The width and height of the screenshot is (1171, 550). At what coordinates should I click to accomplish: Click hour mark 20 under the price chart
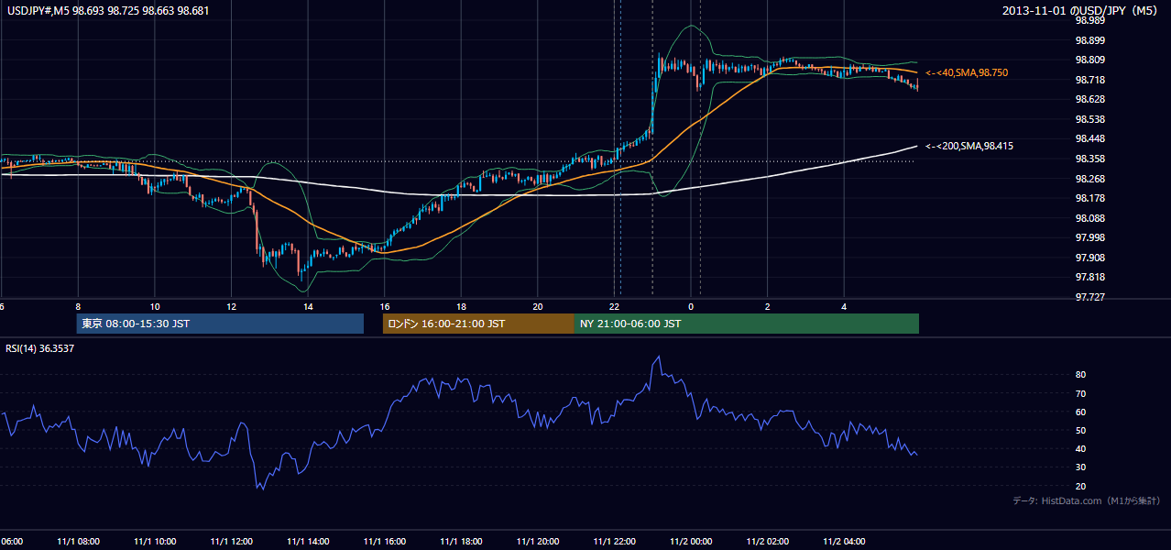pos(538,306)
